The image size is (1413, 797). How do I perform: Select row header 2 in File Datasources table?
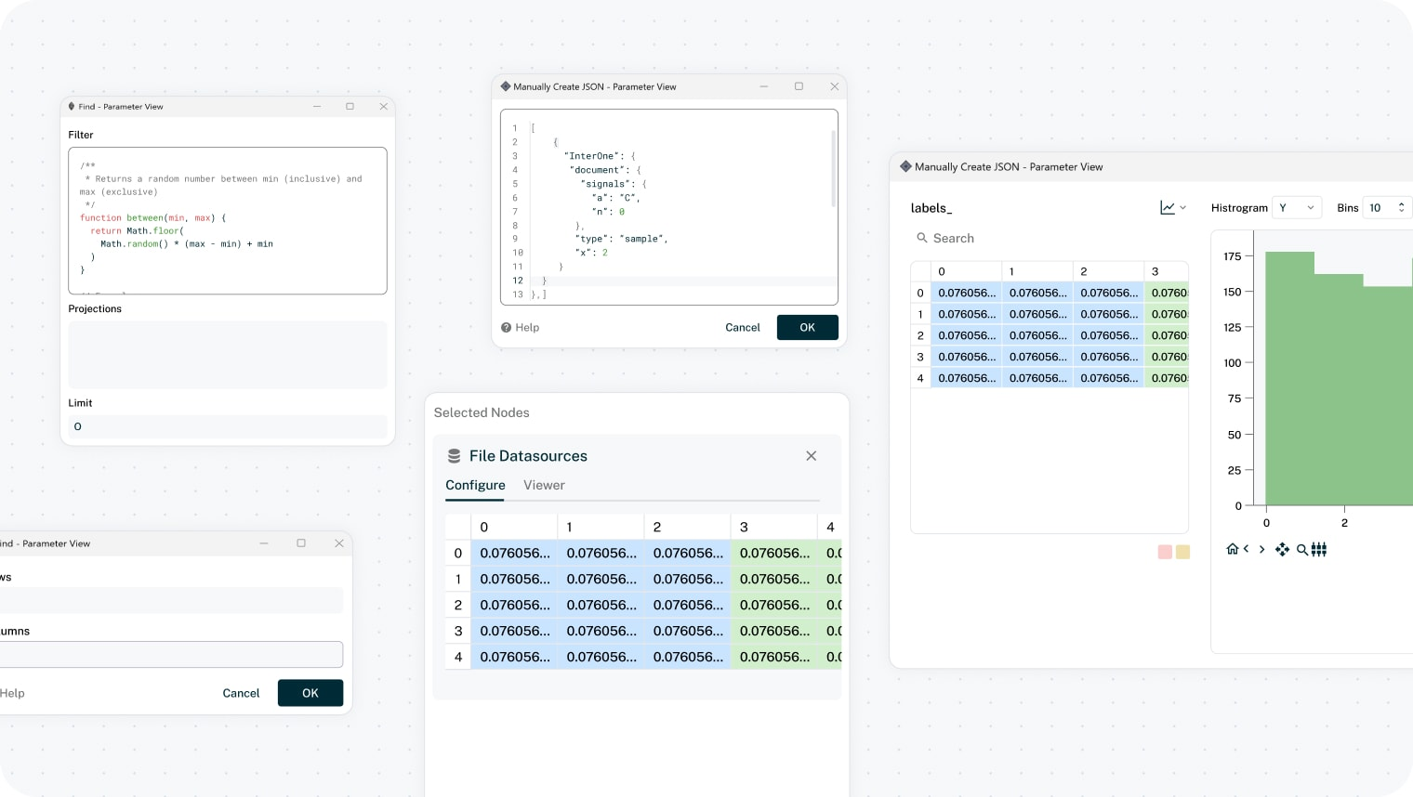[x=458, y=605]
